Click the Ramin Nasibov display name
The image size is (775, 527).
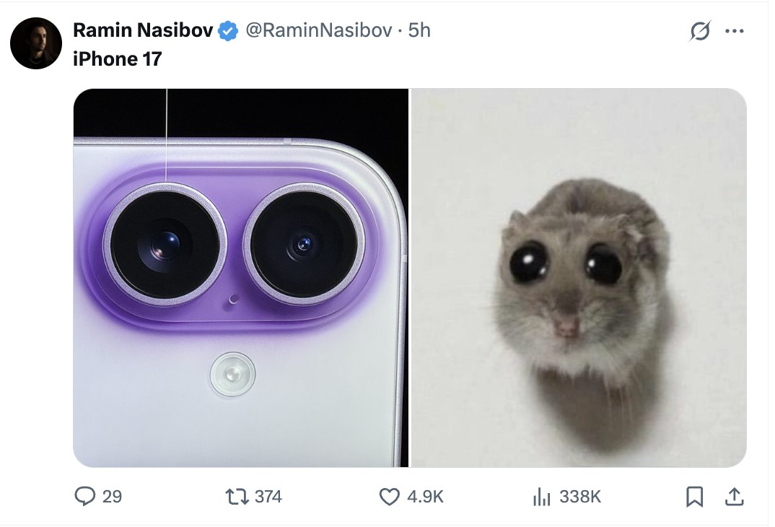(x=143, y=30)
